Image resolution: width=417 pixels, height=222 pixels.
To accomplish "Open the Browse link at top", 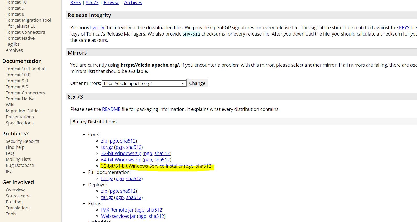I will click(111, 3).
